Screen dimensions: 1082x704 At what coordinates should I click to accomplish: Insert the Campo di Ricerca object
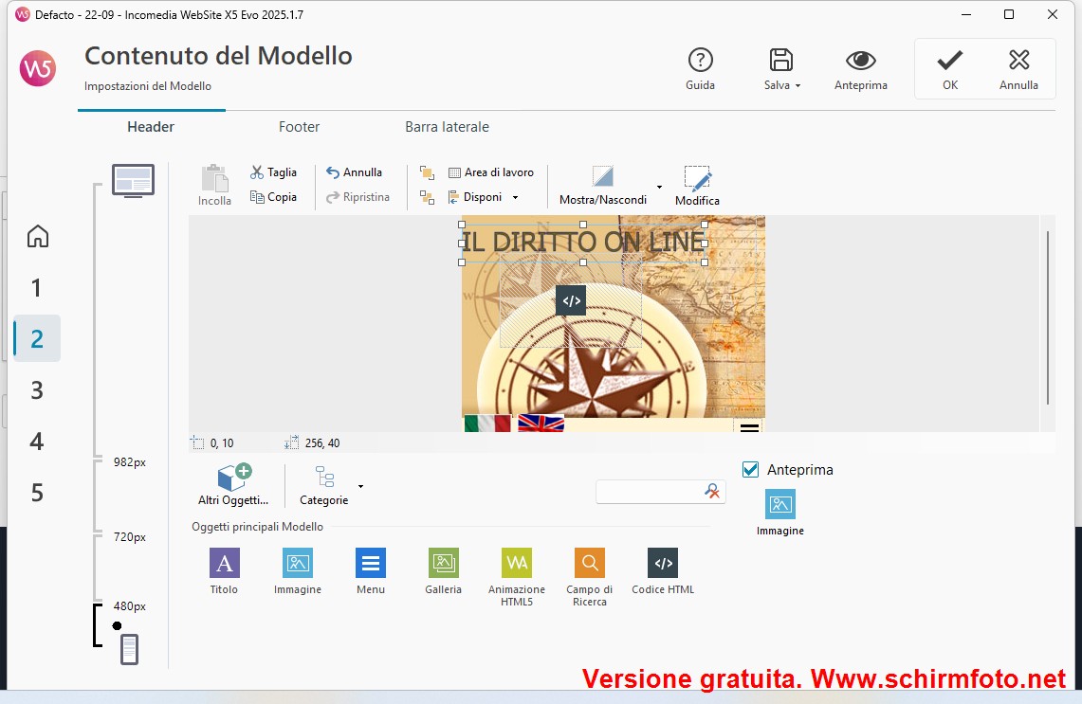589,564
